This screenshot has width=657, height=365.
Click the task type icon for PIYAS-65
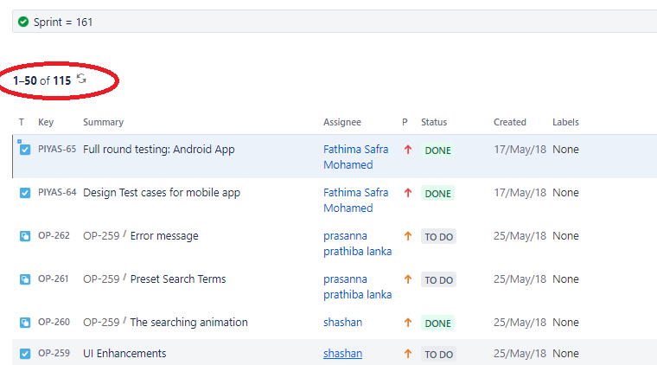25,150
